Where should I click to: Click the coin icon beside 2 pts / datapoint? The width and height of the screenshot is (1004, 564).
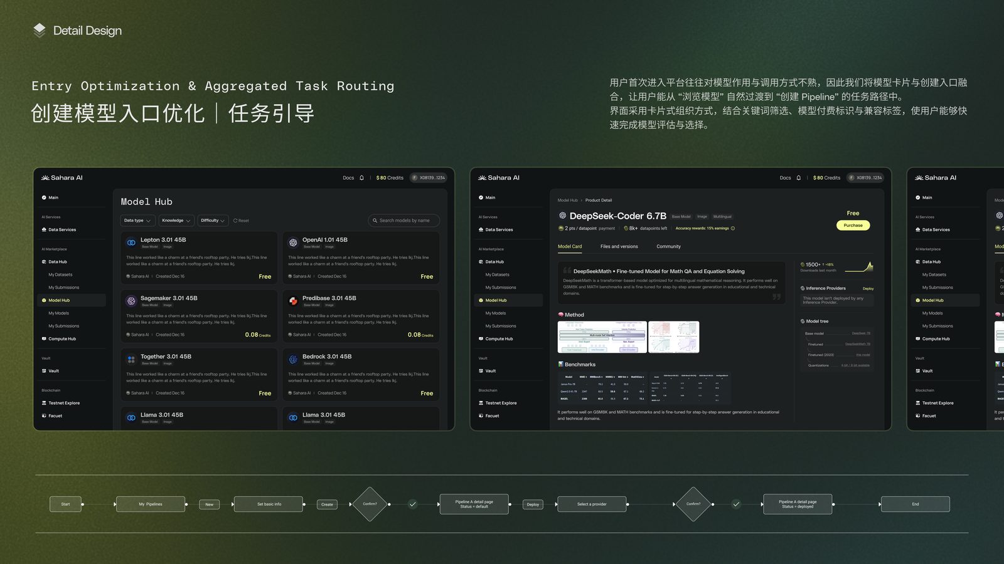(561, 228)
